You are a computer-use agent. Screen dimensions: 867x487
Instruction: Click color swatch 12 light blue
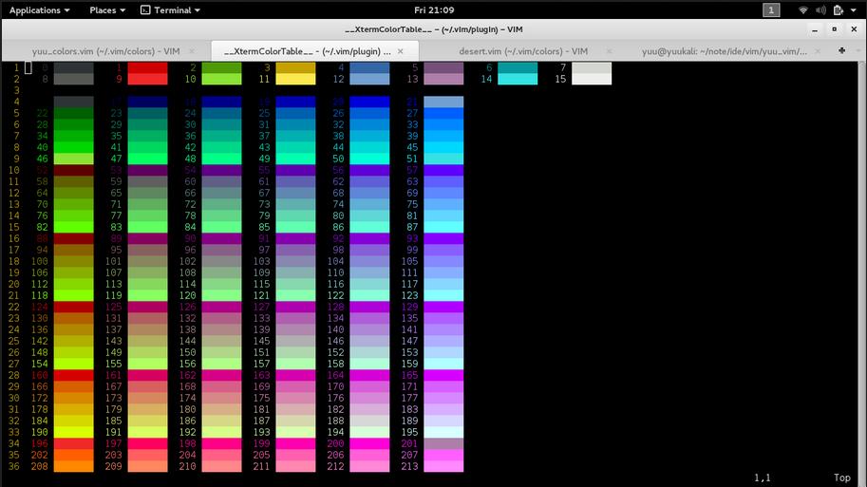coord(369,79)
